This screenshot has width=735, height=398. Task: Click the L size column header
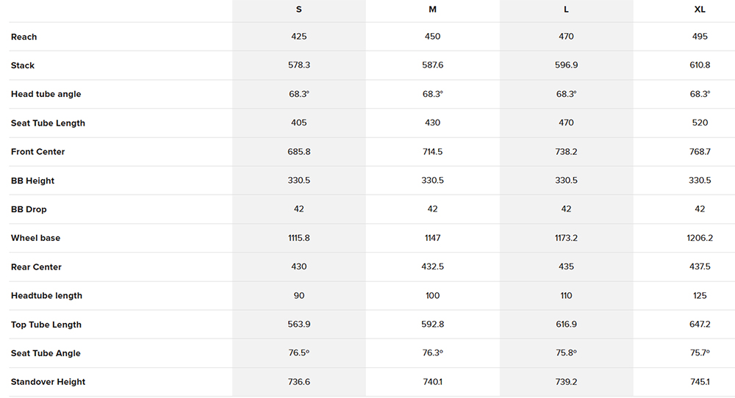(566, 9)
